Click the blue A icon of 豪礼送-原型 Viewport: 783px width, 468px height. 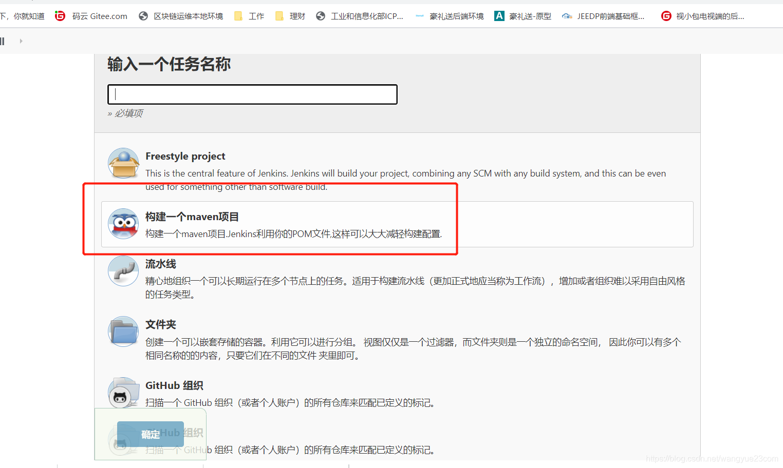coord(499,16)
